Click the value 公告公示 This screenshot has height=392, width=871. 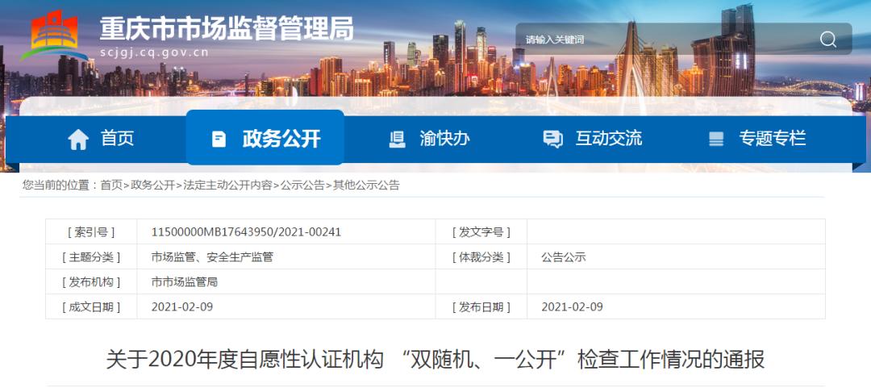pyautogui.click(x=564, y=257)
